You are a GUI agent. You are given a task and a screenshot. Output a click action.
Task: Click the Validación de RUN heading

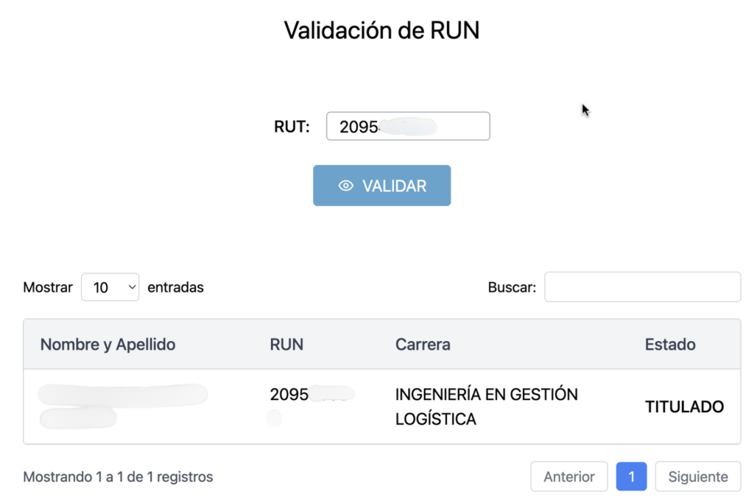click(381, 30)
